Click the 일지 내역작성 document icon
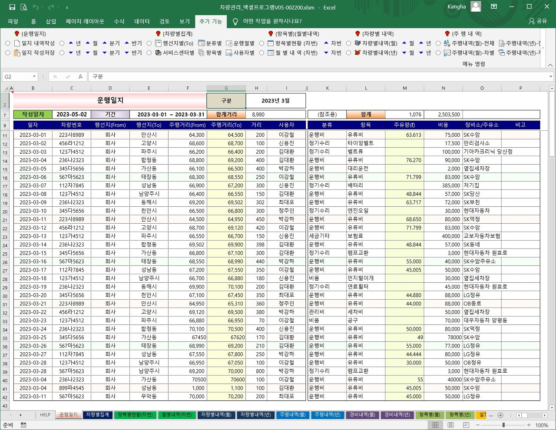556x430 pixels. pos(17,43)
